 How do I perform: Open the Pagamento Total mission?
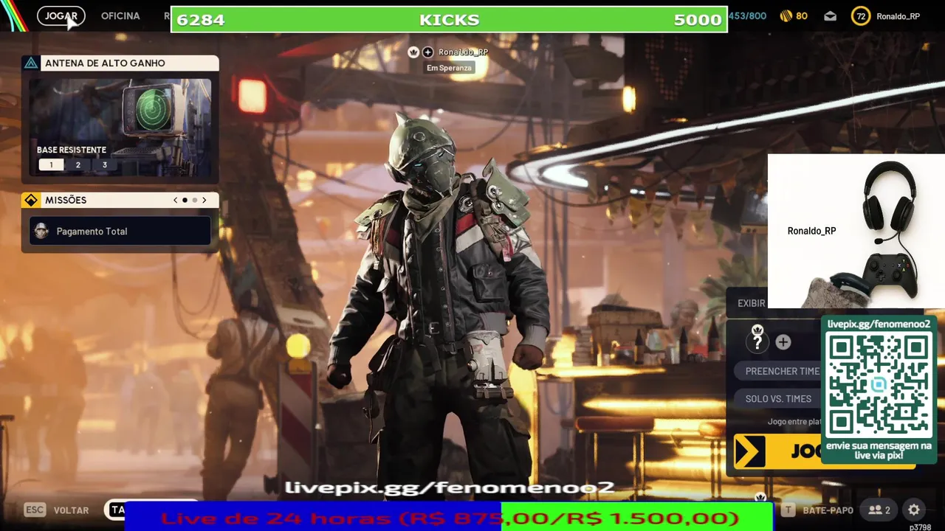tap(120, 231)
